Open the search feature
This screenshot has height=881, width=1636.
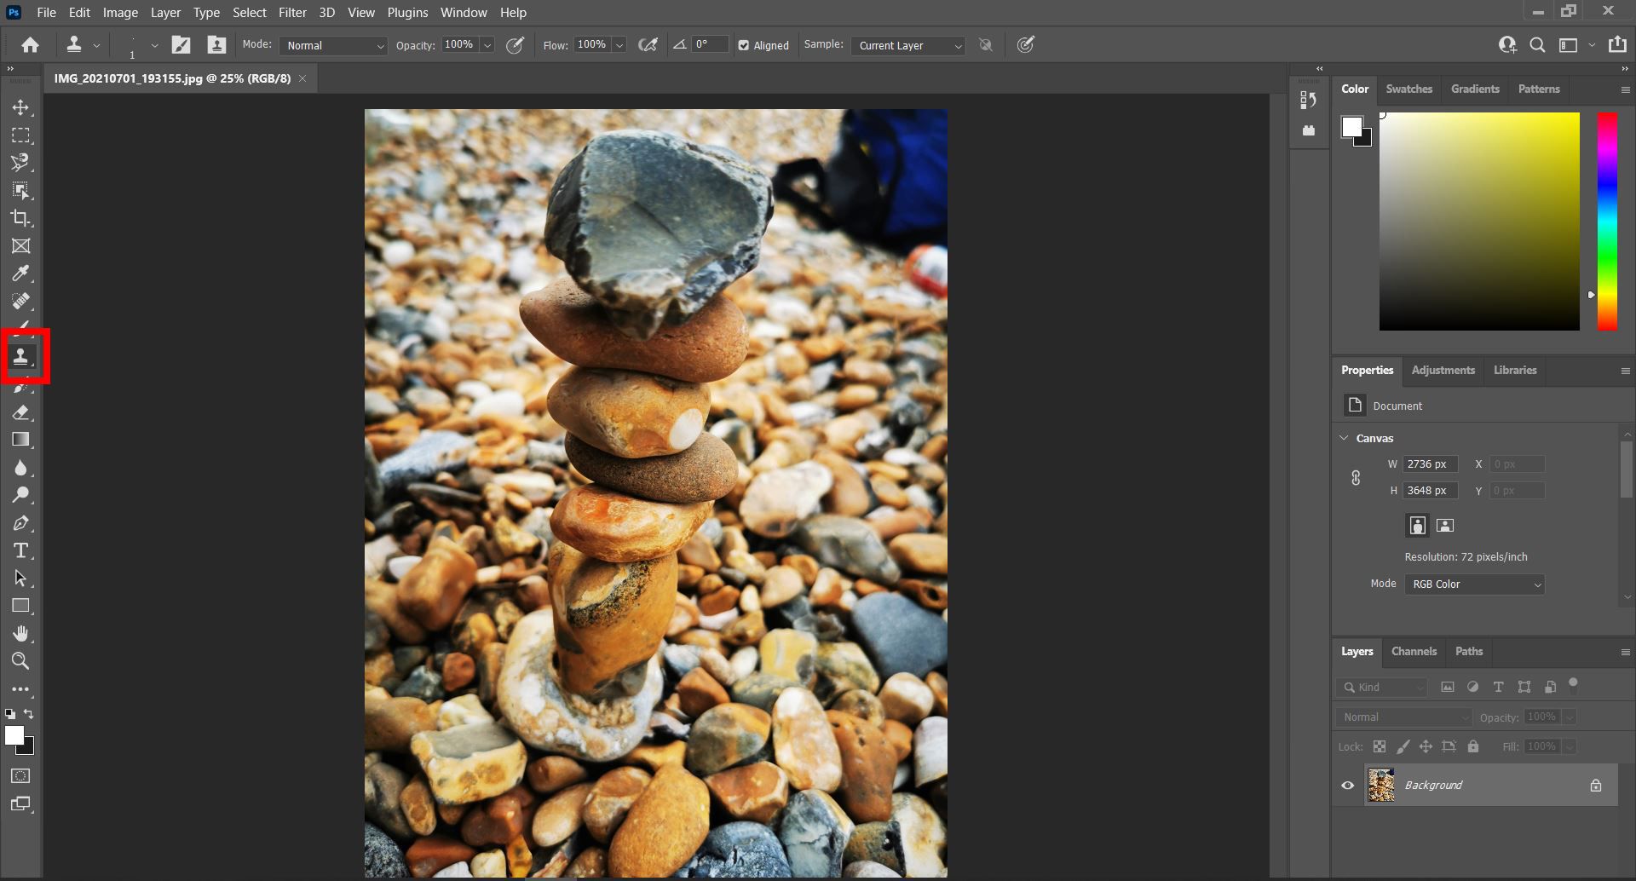tap(1537, 44)
